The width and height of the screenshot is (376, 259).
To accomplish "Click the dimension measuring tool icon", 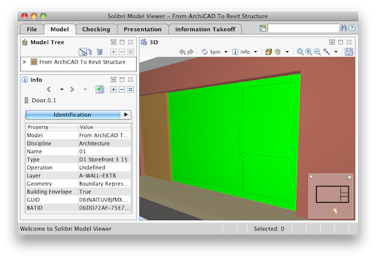I will tap(327, 52).
